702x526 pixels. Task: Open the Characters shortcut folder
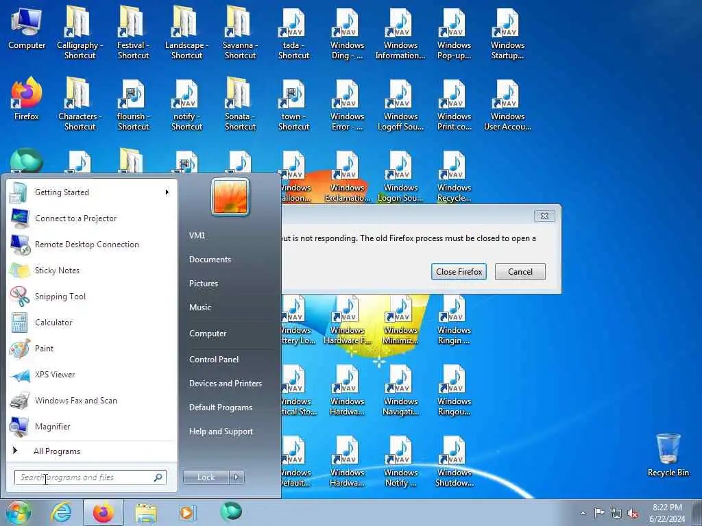pos(80,104)
